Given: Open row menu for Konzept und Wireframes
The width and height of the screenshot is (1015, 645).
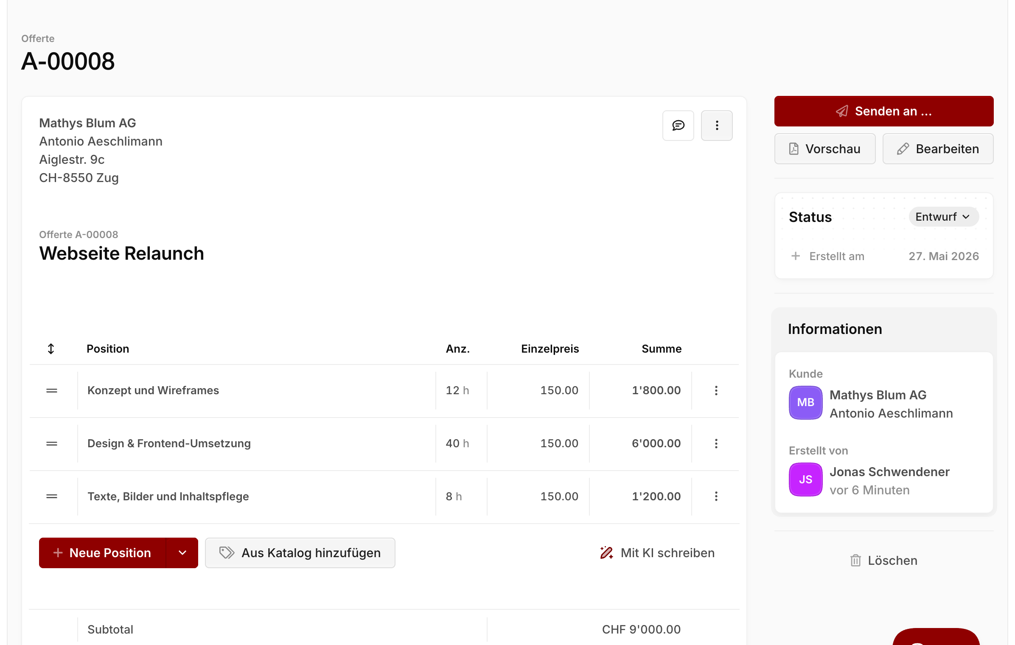Looking at the screenshot, I should coord(716,390).
